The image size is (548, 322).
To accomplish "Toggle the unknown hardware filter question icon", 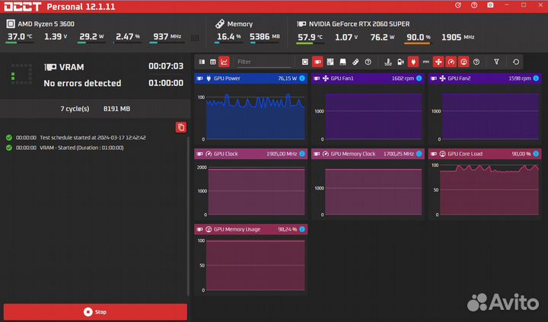I will 368,62.
